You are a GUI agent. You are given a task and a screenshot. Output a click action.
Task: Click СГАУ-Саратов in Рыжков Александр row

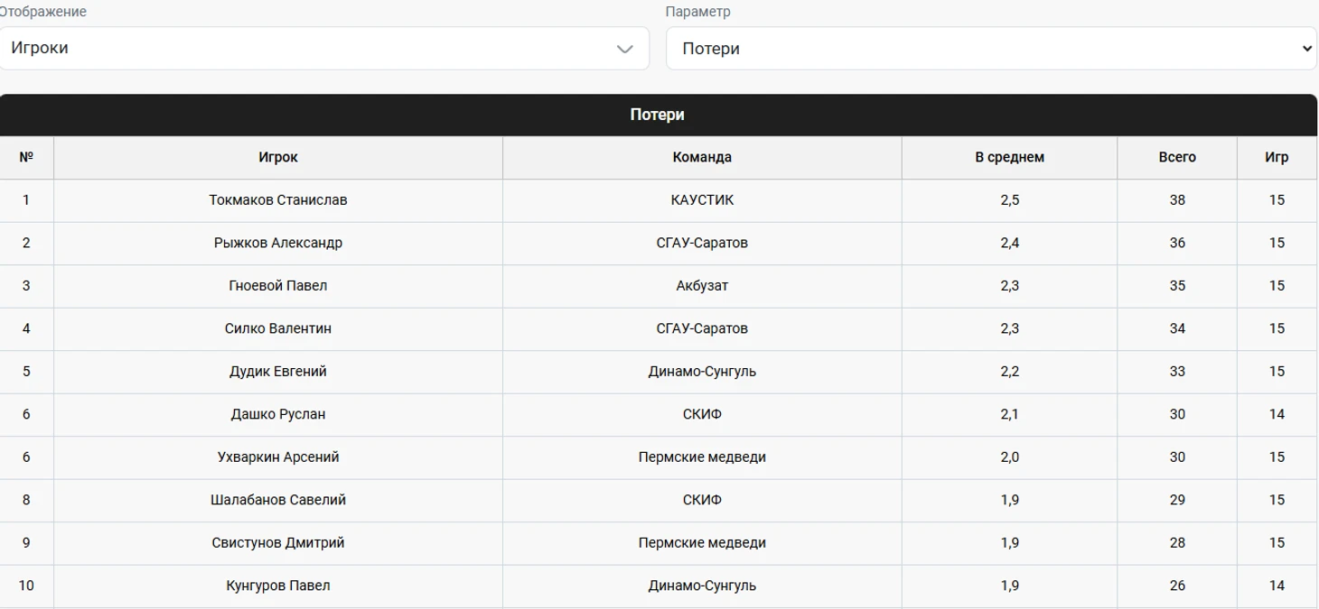coord(702,243)
